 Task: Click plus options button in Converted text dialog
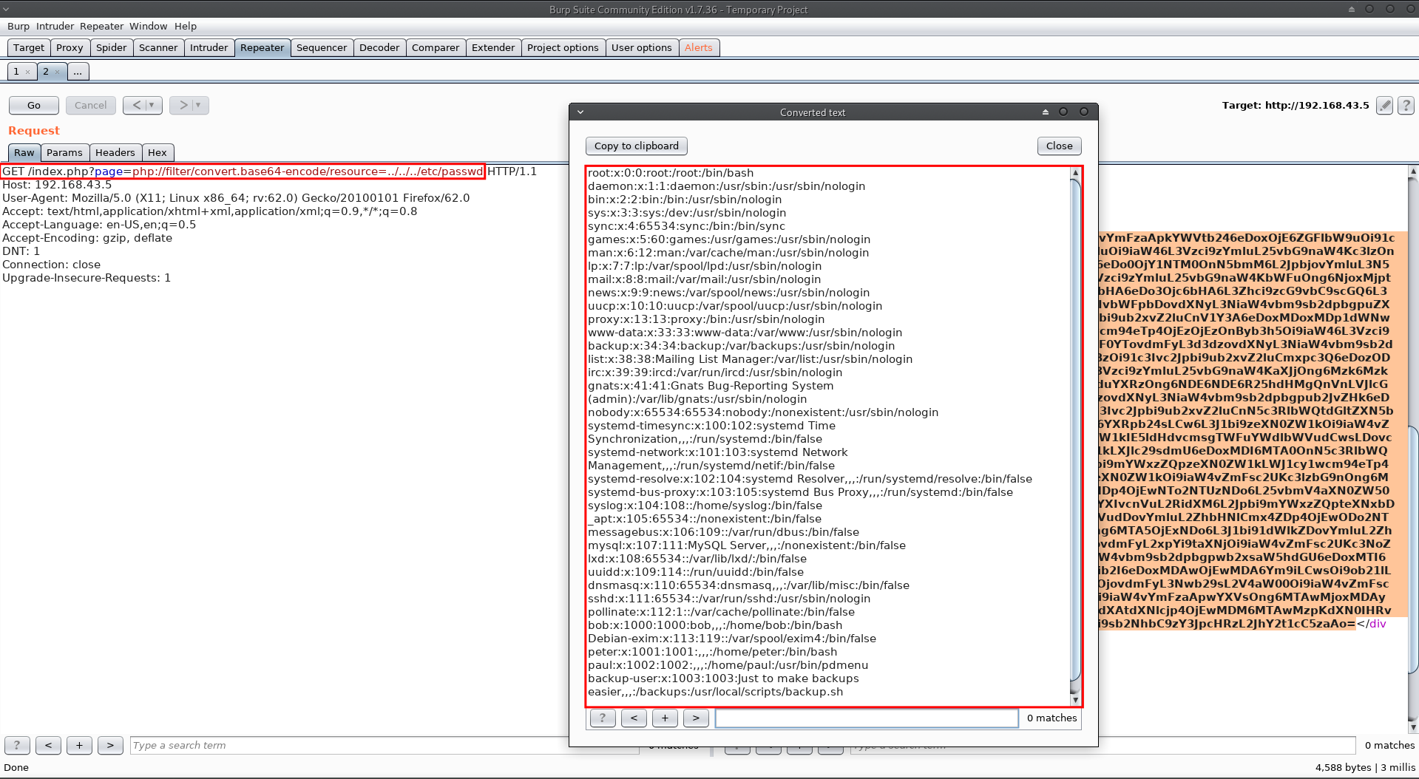point(665,718)
